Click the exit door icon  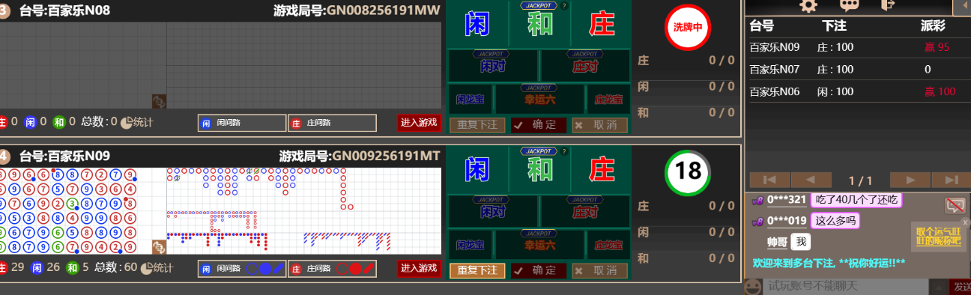pos(889,5)
